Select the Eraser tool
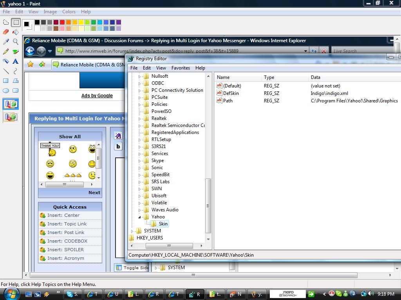401x300 pixels. pos(6,32)
